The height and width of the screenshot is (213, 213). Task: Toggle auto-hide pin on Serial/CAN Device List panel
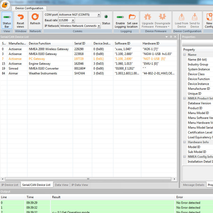pos(171,37)
